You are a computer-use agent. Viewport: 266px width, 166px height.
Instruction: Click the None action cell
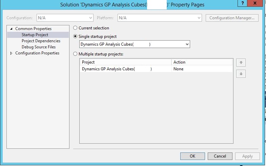coord(202,69)
